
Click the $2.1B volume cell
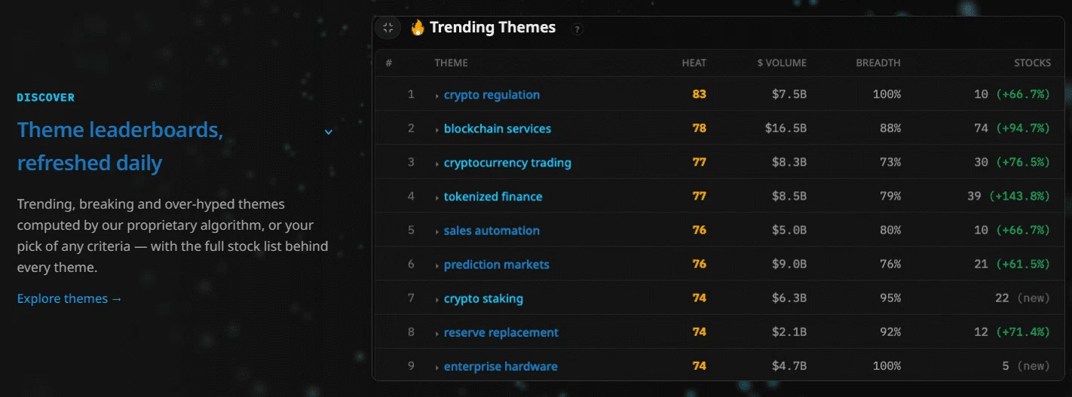[x=789, y=332]
